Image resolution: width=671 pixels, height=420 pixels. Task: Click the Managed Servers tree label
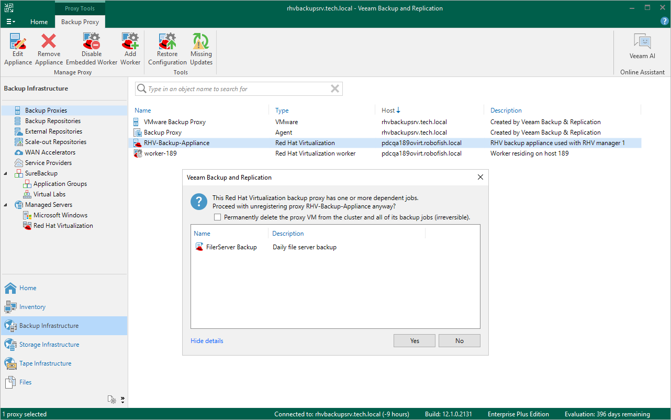(49, 205)
